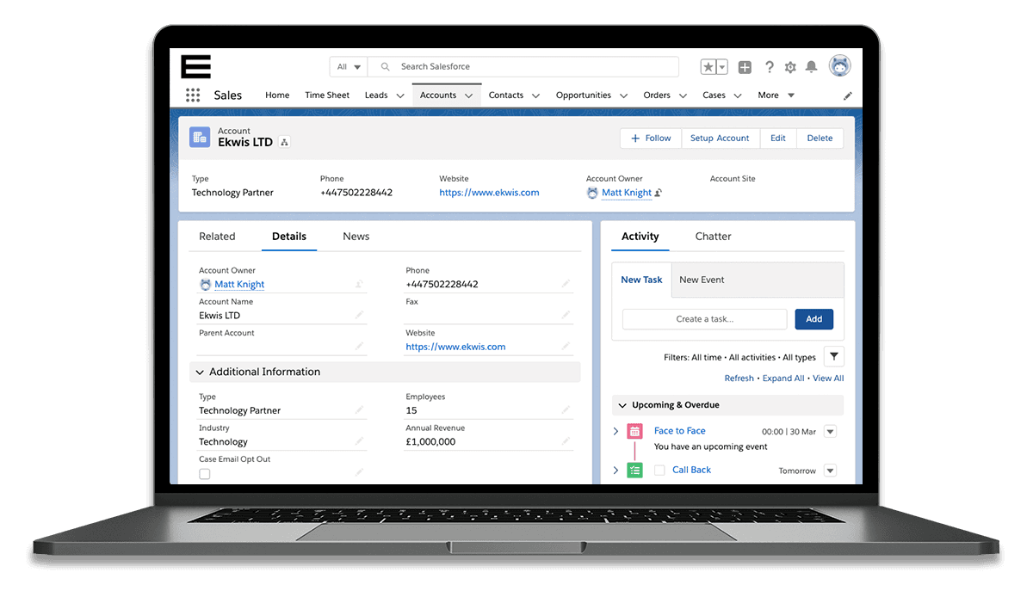1033x597 pixels.
Task: Open the Opportunities tab dropdown chevron
Action: click(623, 96)
